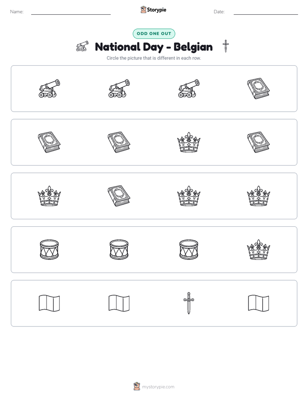Click the National Day - Belgian title
308x399 pixels.
[x=154, y=47]
